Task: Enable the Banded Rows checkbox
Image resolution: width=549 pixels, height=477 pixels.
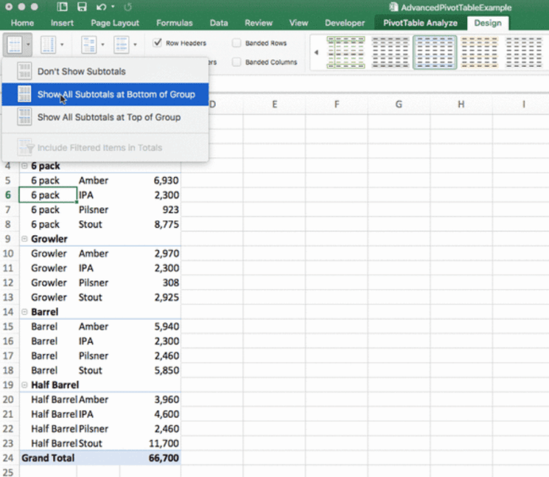Action: tap(237, 43)
